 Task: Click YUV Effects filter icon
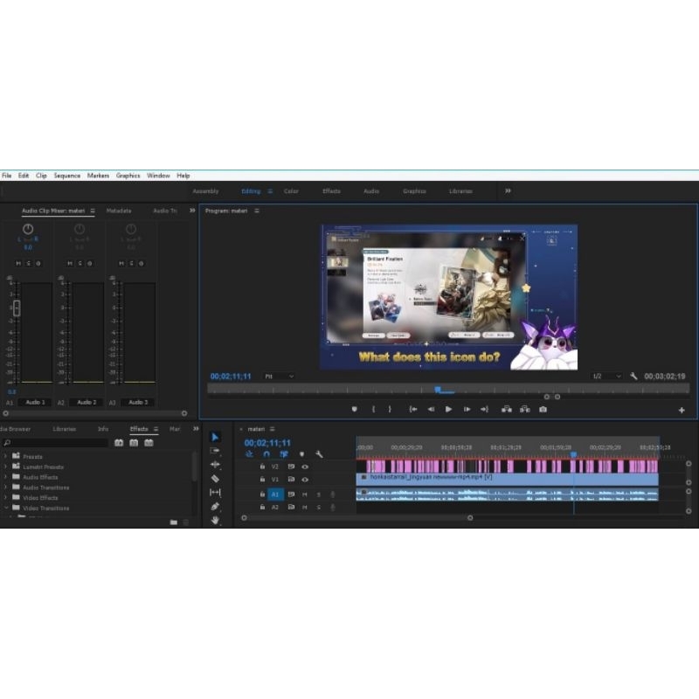pos(149,443)
